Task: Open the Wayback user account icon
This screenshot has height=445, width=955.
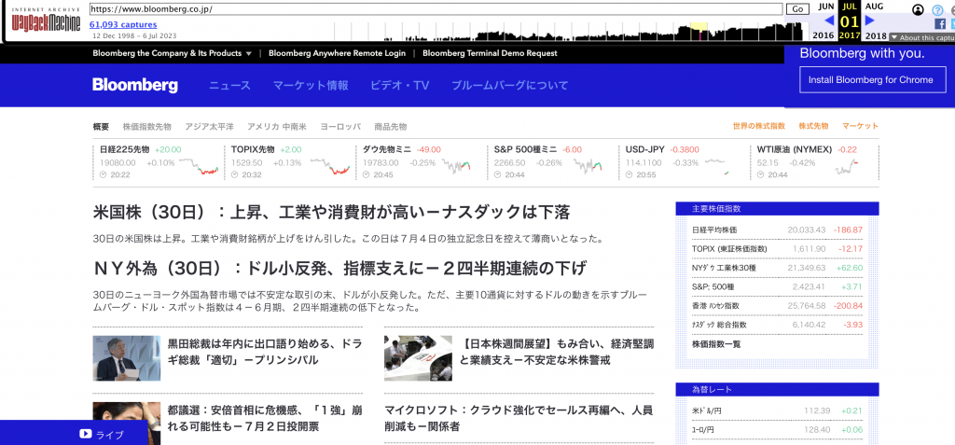Action: 919,9
